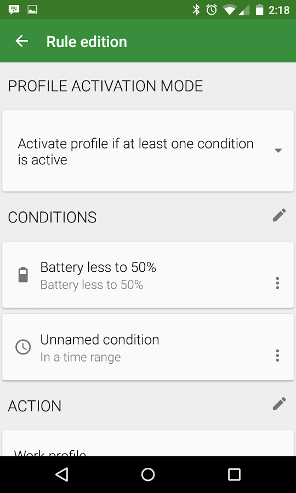Tap Bluetooth icon in status bar
The width and height of the screenshot is (296, 493).
coord(196,10)
